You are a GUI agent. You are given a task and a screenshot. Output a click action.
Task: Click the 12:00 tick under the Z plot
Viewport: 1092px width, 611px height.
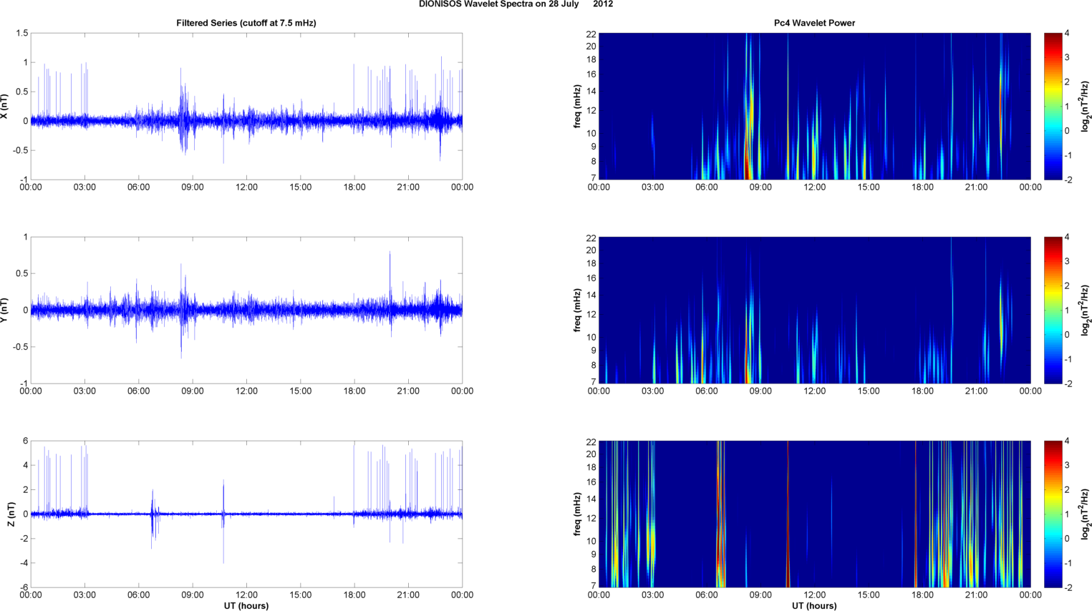(x=246, y=595)
